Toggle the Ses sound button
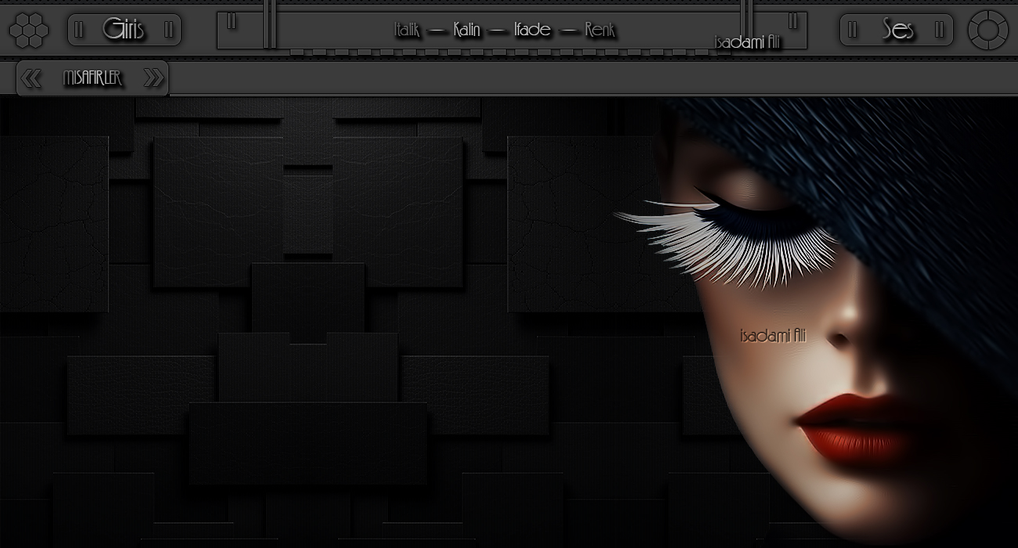 (897, 30)
